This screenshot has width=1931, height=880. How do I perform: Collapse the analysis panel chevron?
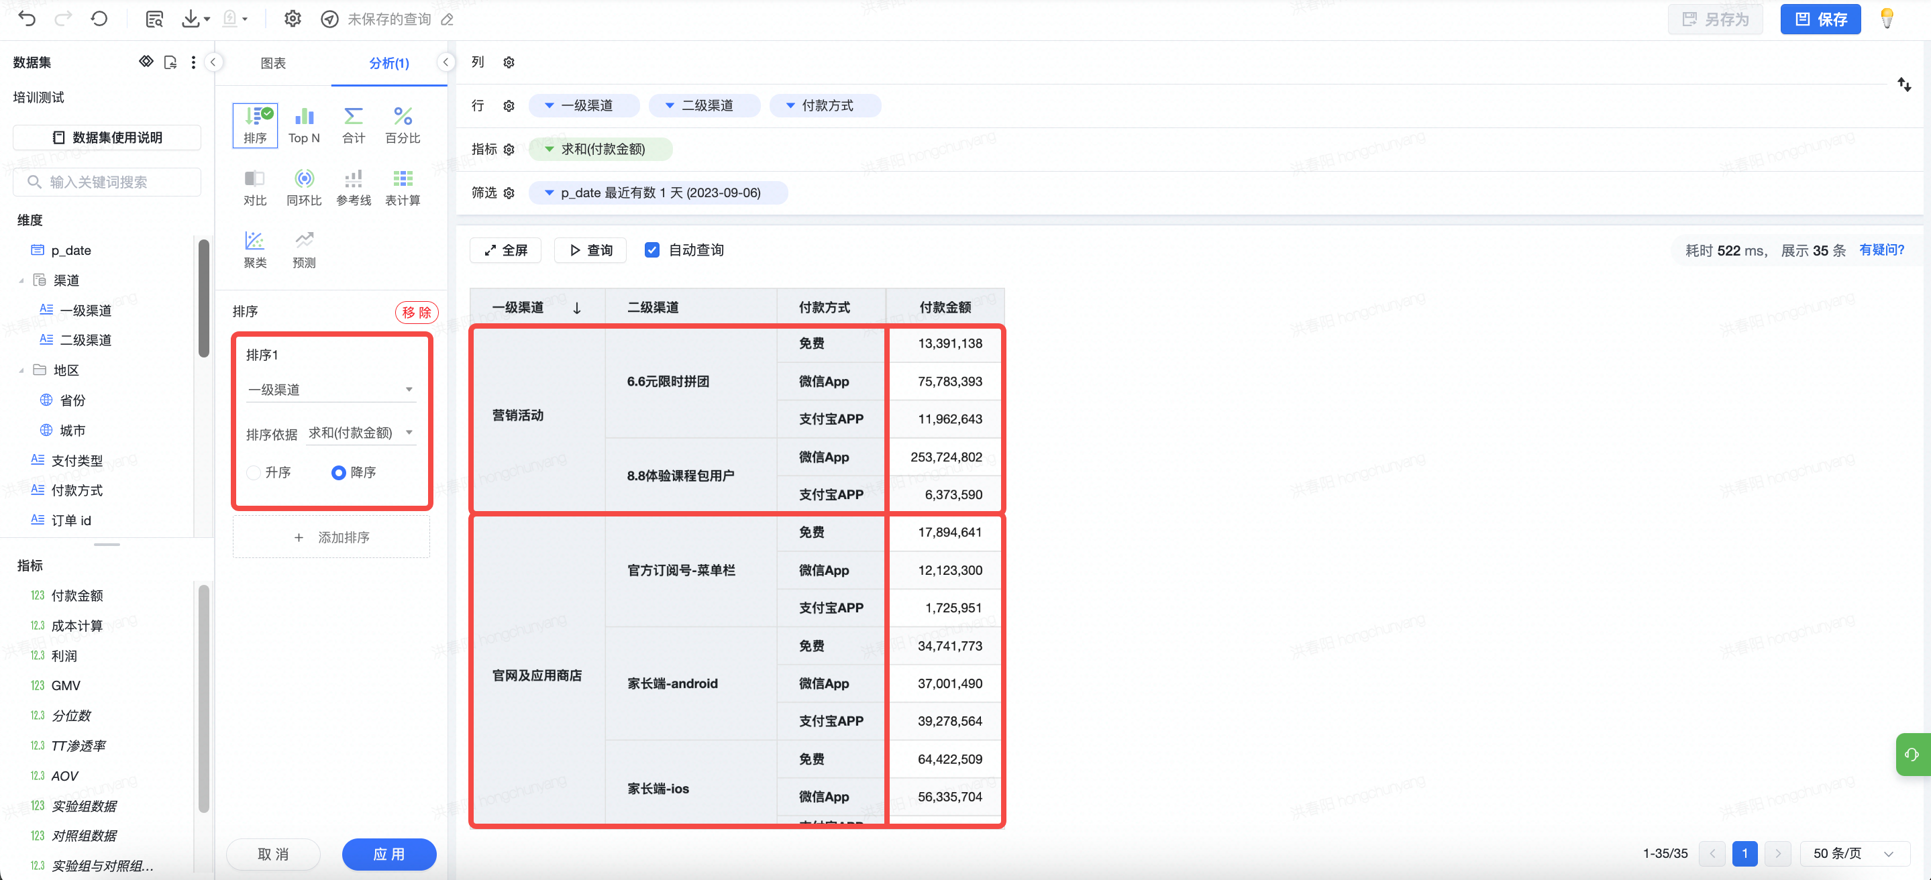(x=446, y=62)
